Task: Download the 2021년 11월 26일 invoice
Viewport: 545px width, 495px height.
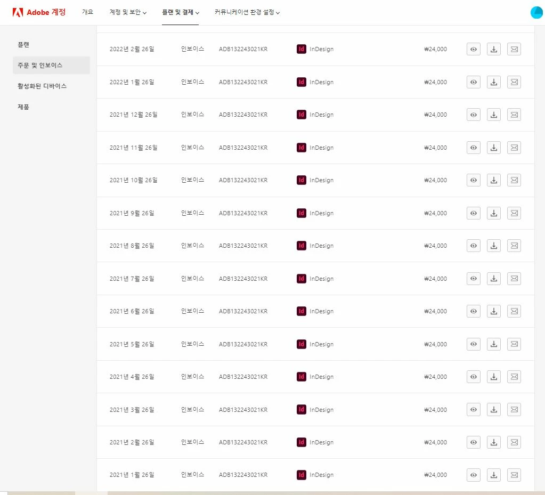Action: pyautogui.click(x=493, y=148)
